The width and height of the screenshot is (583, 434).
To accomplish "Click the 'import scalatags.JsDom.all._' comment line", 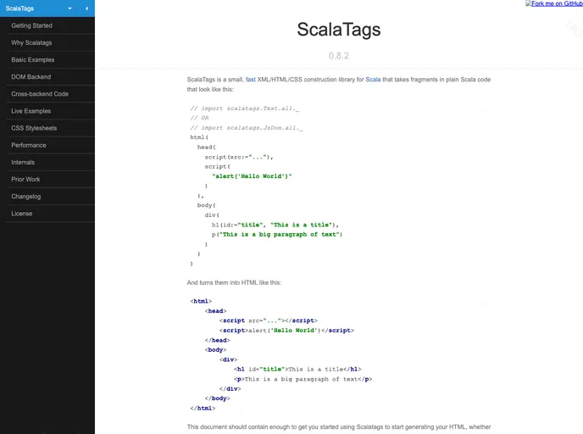I will [247, 128].
